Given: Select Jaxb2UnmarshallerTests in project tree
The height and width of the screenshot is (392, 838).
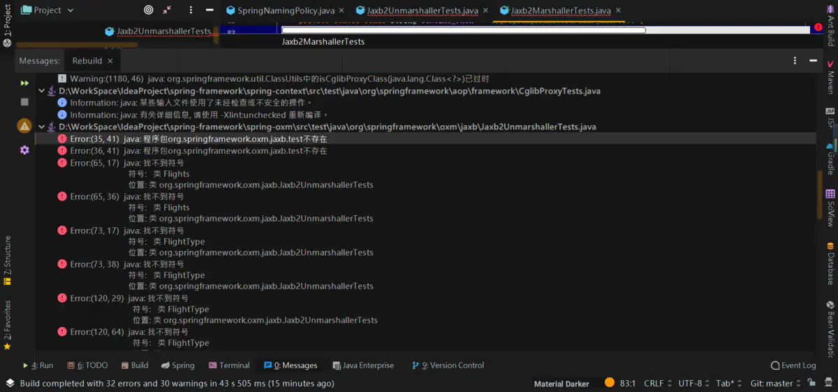Looking at the screenshot, I should pyautogui.click(x=158, y=31).
